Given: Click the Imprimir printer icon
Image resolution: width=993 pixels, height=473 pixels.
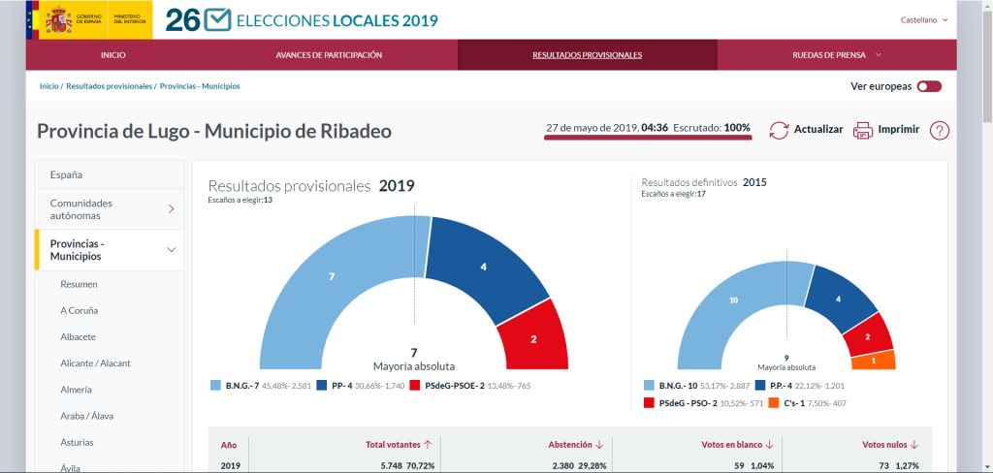Looking at the screenshot, I should 863,130.
